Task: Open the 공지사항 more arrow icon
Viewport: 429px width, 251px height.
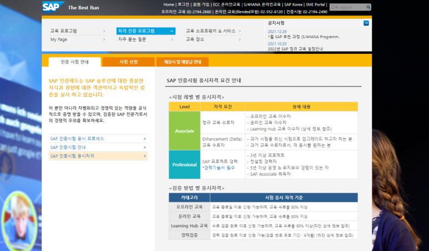Action: (366, 23)
